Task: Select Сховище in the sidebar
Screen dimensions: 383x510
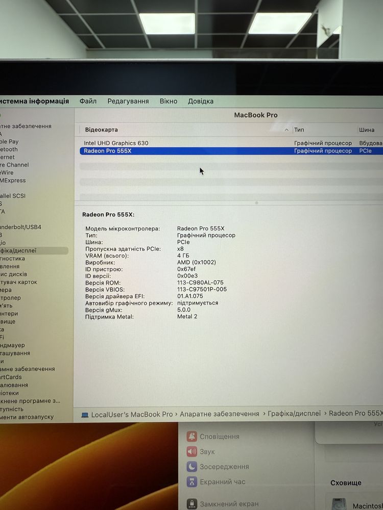Action: (8, 321)
